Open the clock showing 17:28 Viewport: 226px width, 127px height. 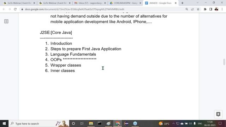click(210, 123)
